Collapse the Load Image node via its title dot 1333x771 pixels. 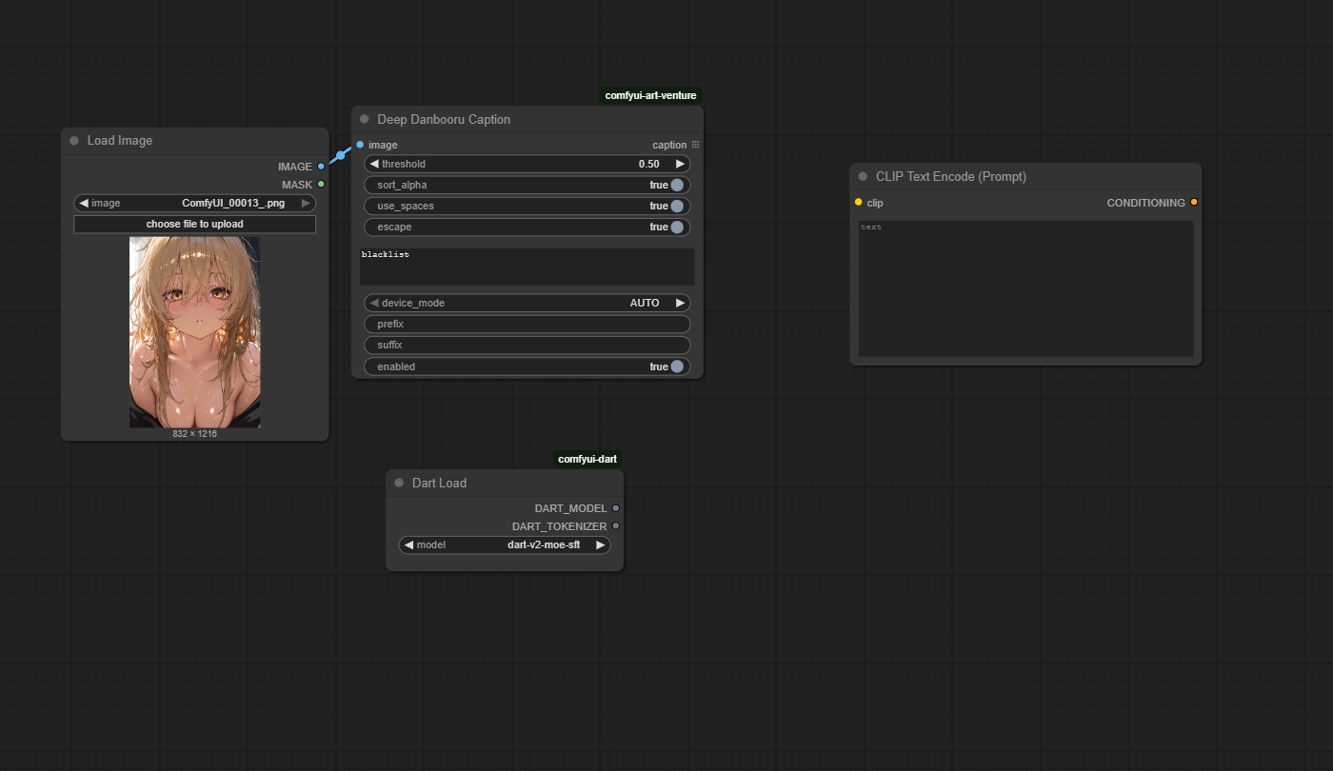click(x=74, y=141)
